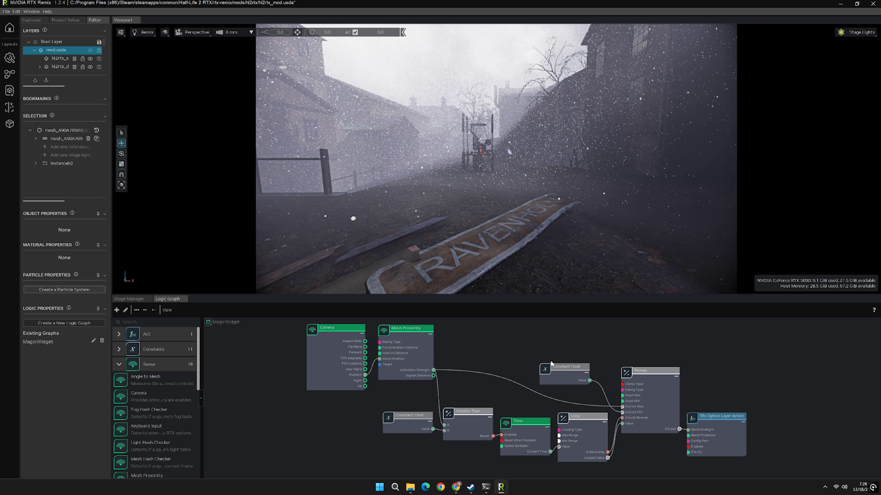Expand the Act node category

click(x=119, y=334)
